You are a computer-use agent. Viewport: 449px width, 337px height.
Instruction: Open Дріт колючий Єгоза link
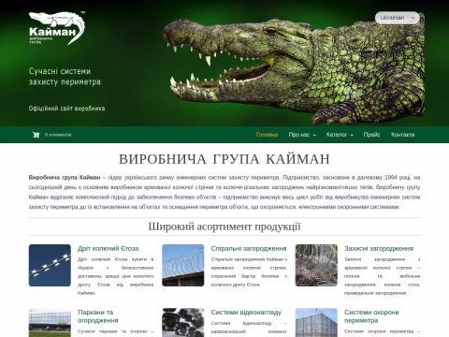pos(109,249)
